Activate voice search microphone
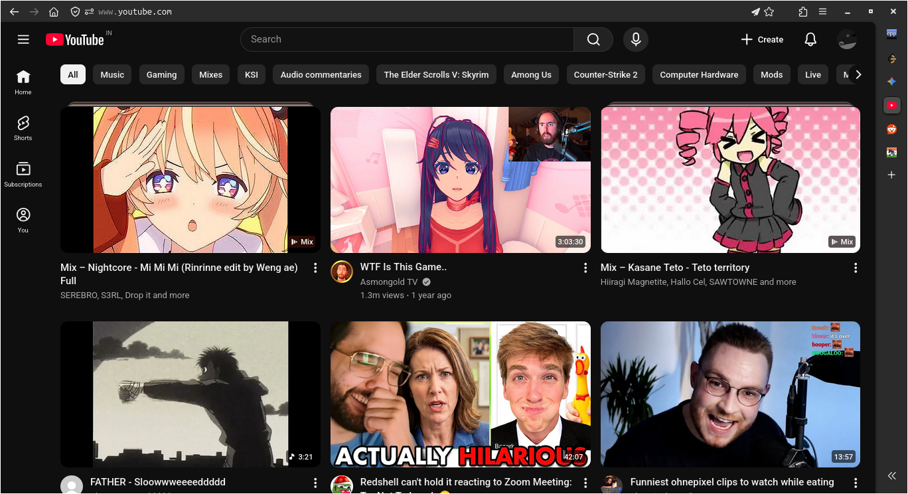The height and width of the screenshot is (494, 908). click(635, 40)
